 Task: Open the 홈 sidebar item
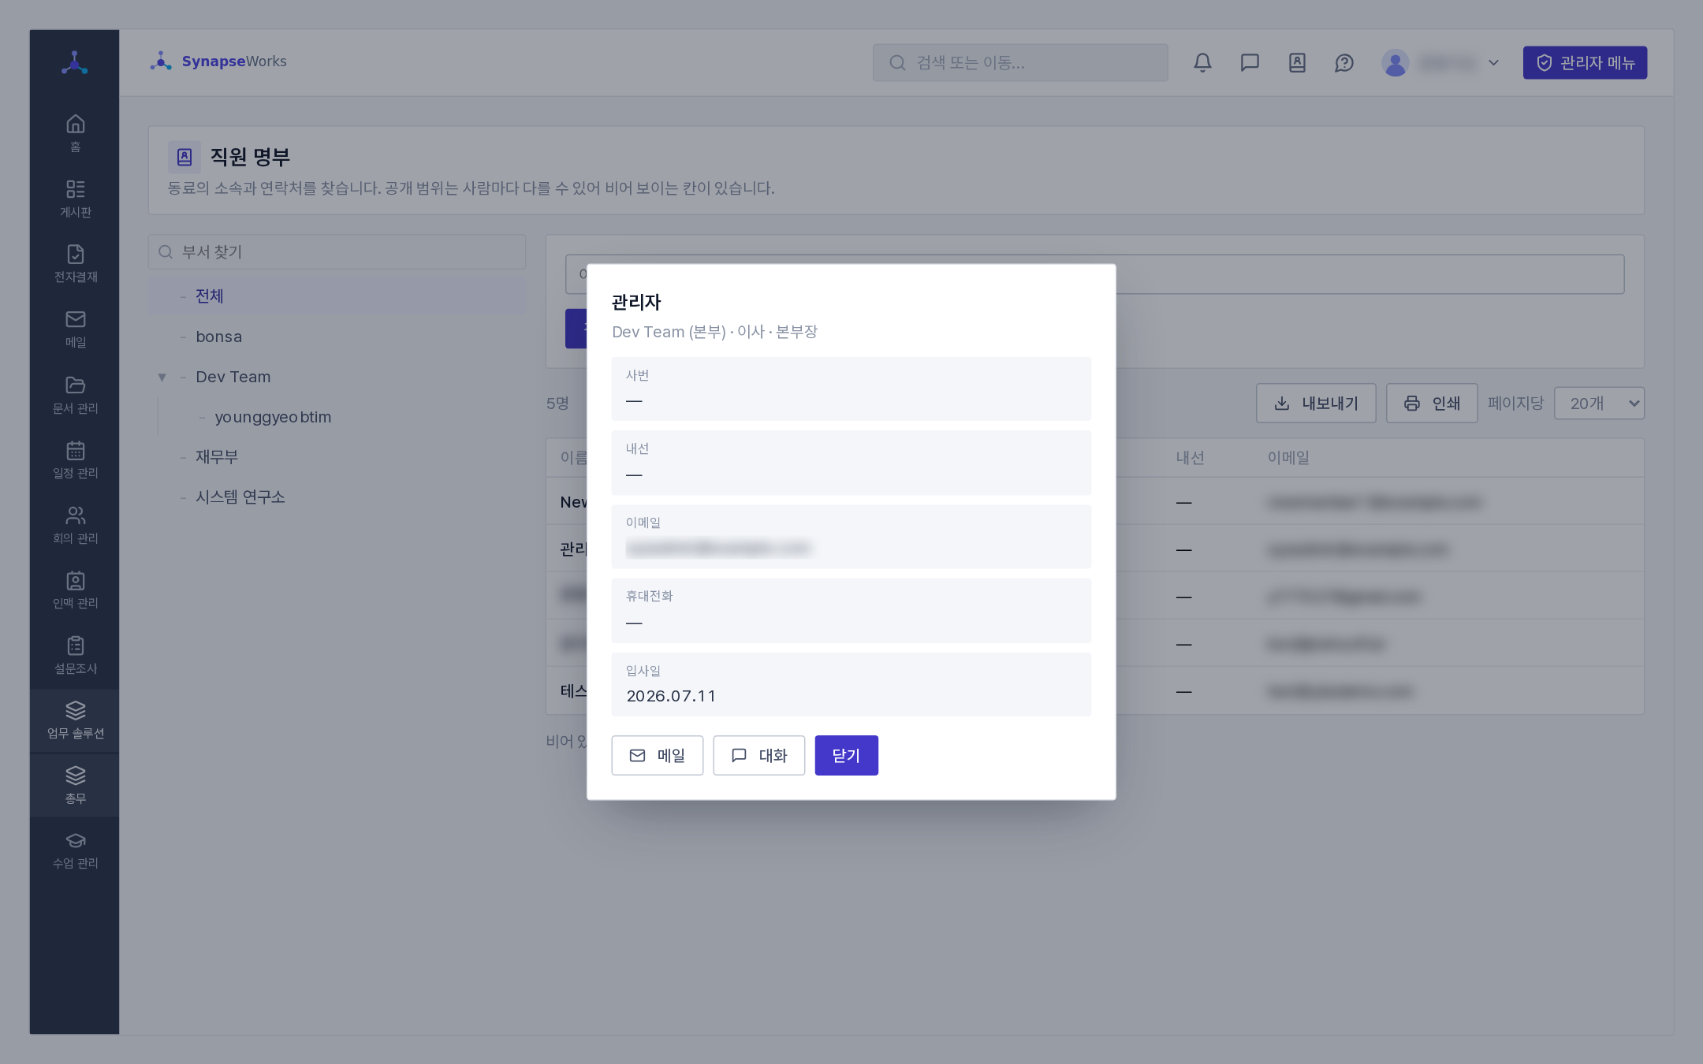(x=75, y=133)
